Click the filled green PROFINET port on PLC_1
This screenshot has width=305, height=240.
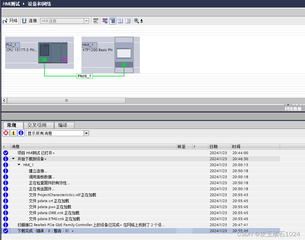click(45, 59)
